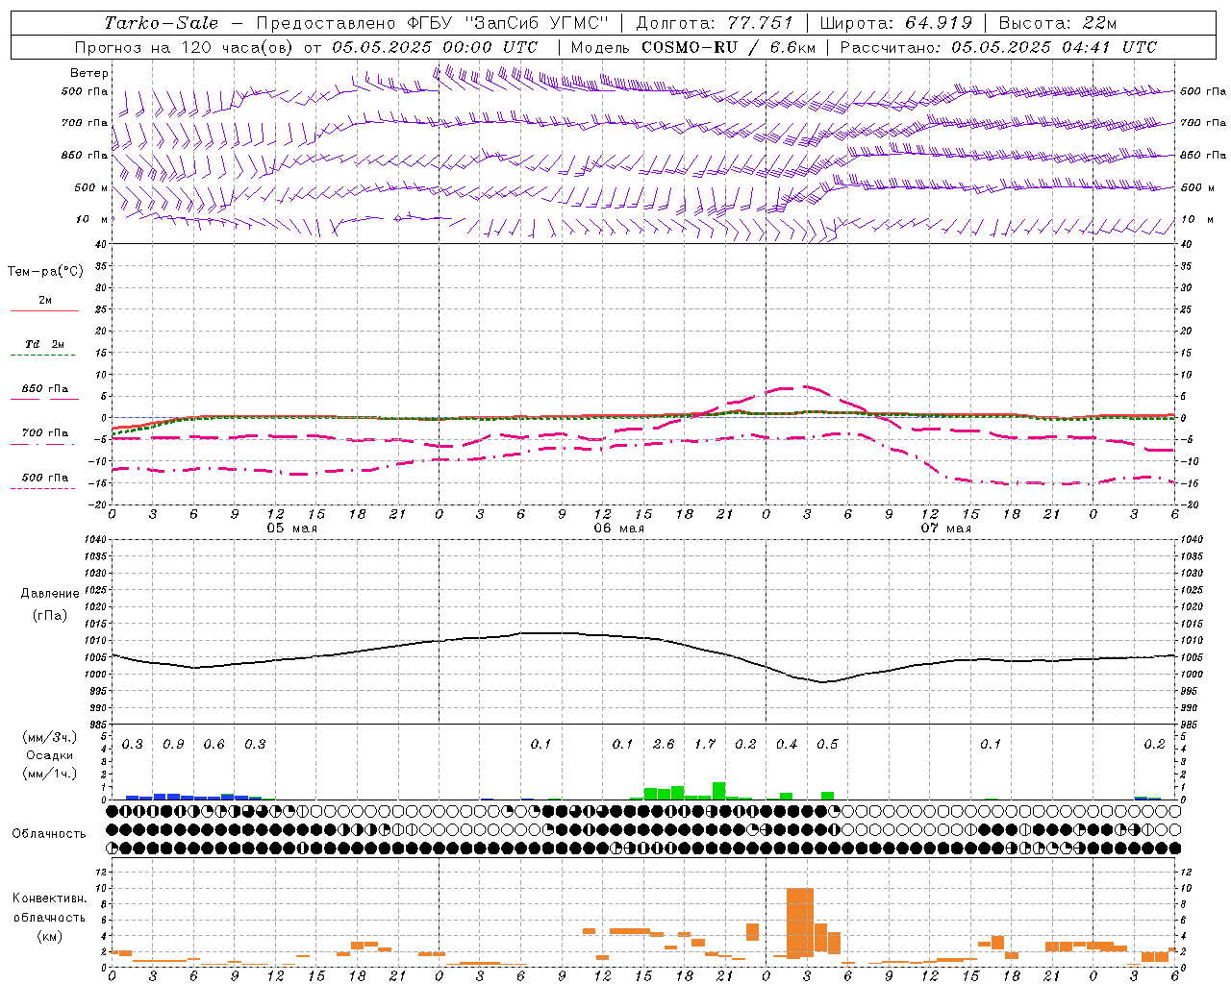Click the date label '06 мая'
1231x984 pixels.
coord(619,529)
